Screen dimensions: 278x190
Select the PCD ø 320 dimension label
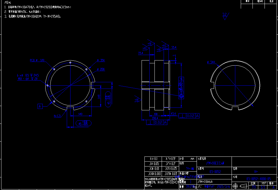pos(37,60)
